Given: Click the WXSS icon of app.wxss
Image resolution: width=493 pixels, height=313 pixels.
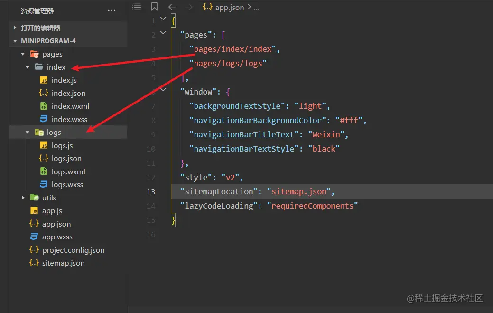Looking at the screenshot, I should (34, 237).
